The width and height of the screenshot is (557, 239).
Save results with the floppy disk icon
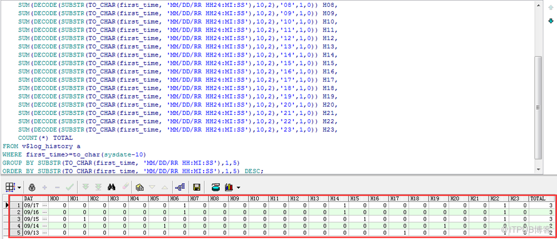(x=197, y=187)
